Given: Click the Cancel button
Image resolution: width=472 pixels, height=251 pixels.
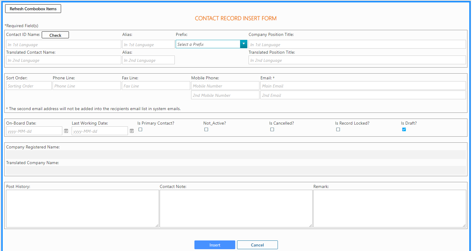Looking at the screenshot, I should point(257,245).
